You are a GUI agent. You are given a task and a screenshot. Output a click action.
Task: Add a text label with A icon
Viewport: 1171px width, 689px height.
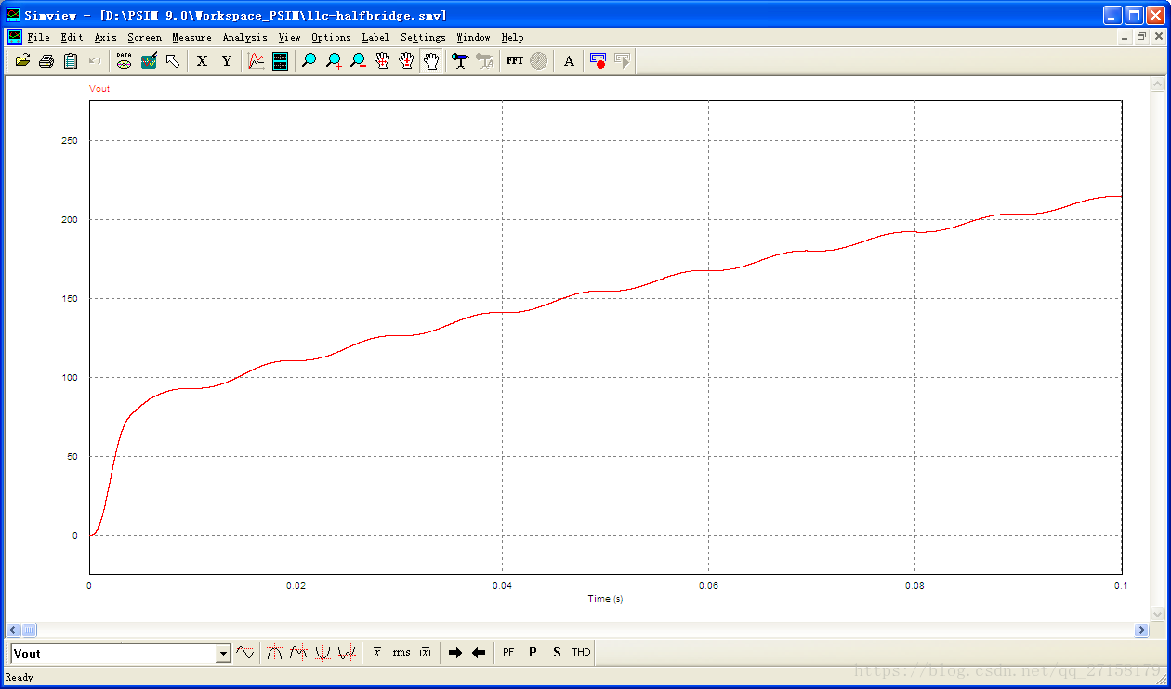click(x=569, y=61)
